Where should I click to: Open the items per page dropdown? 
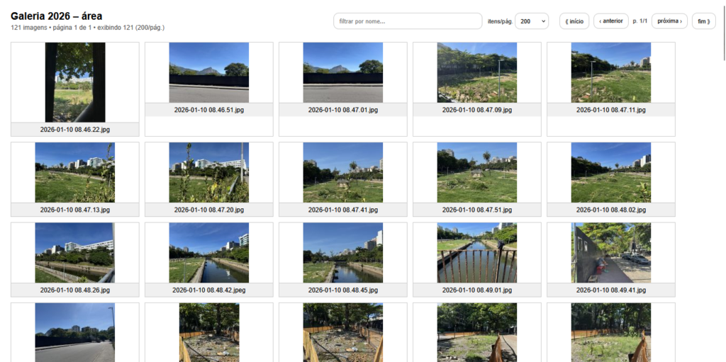(x=531, y=21)
